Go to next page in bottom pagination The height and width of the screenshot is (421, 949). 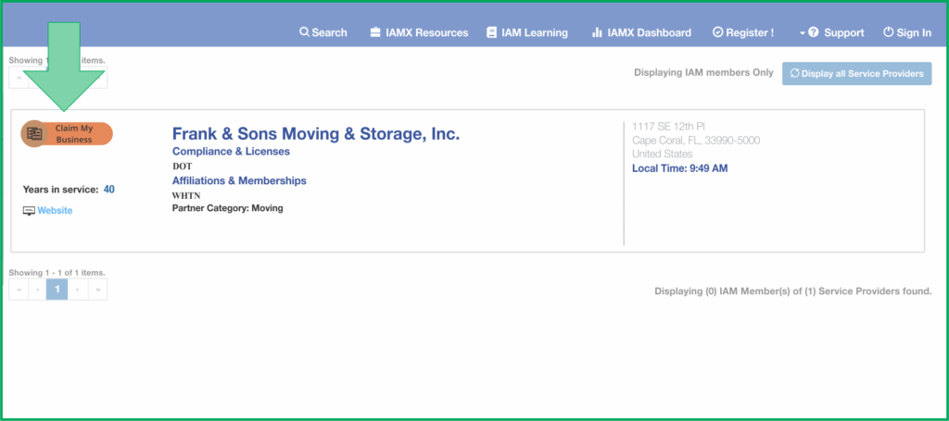[78, 290]
